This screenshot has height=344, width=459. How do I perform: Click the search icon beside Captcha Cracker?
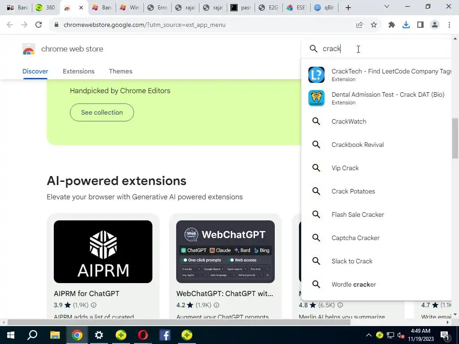316,238
